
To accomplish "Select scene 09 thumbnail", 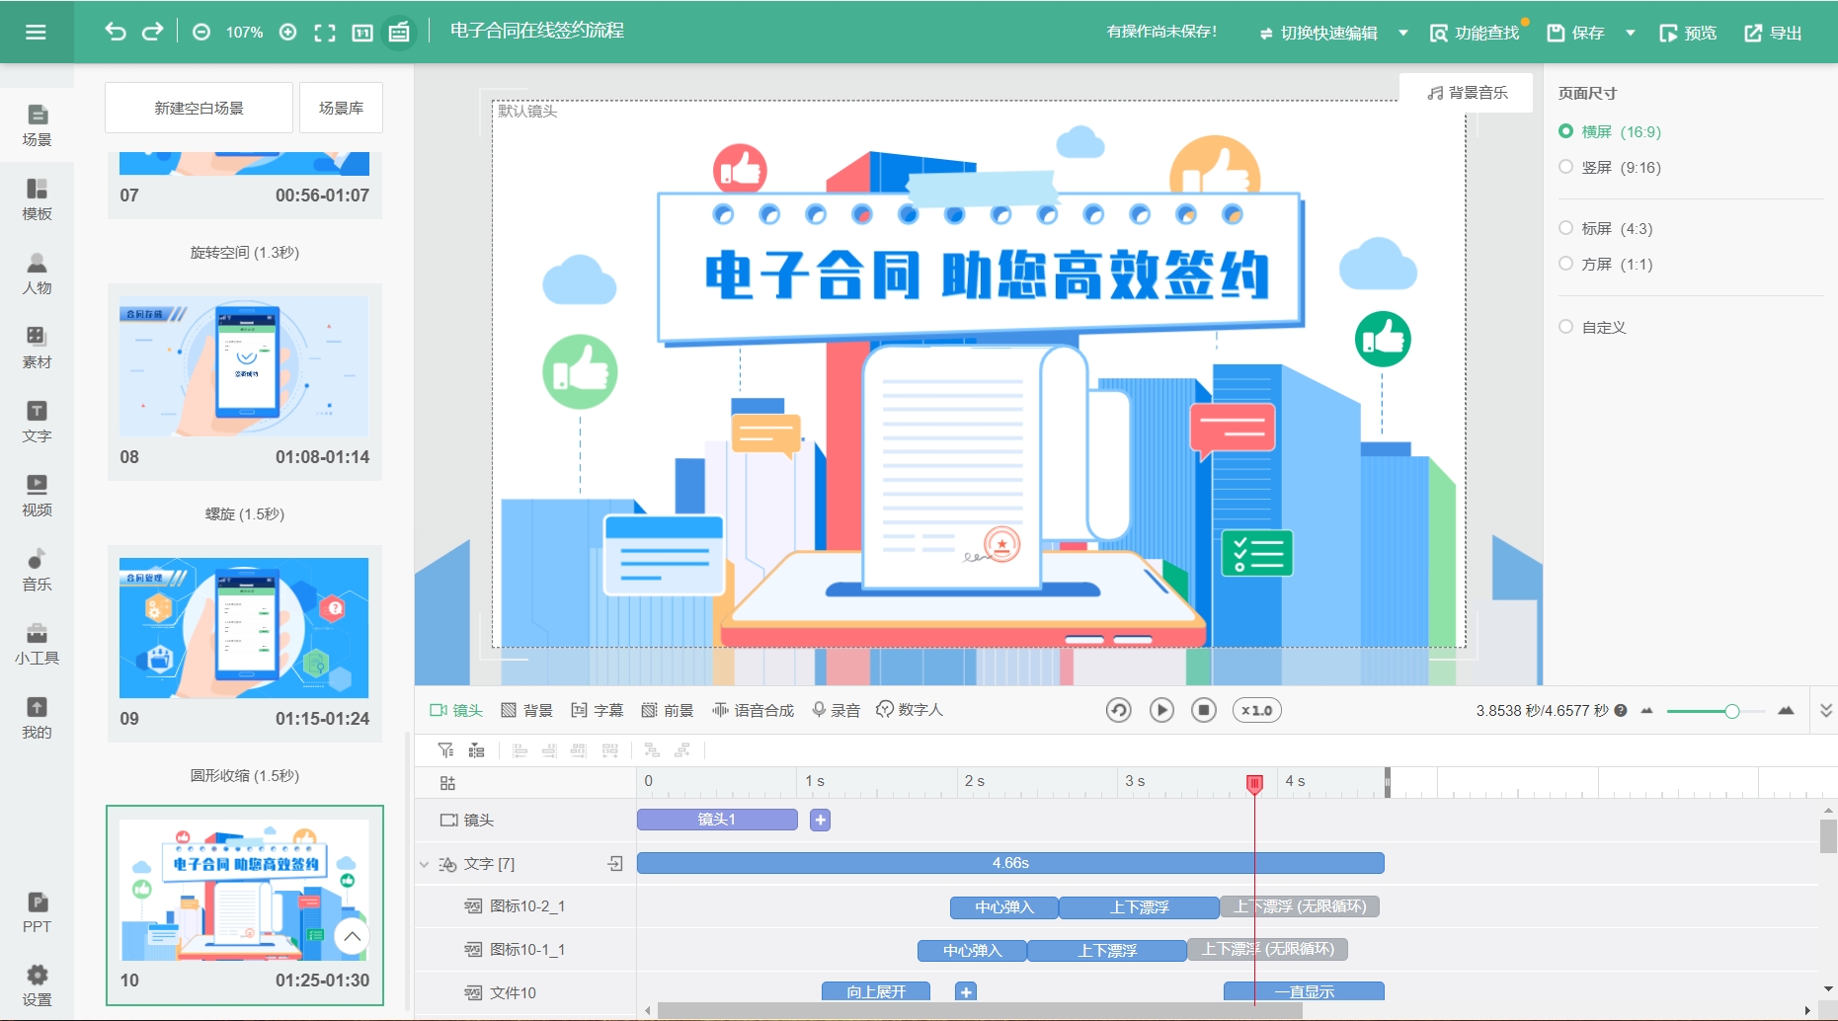I will pyautogui.click(x=244, y=628).
